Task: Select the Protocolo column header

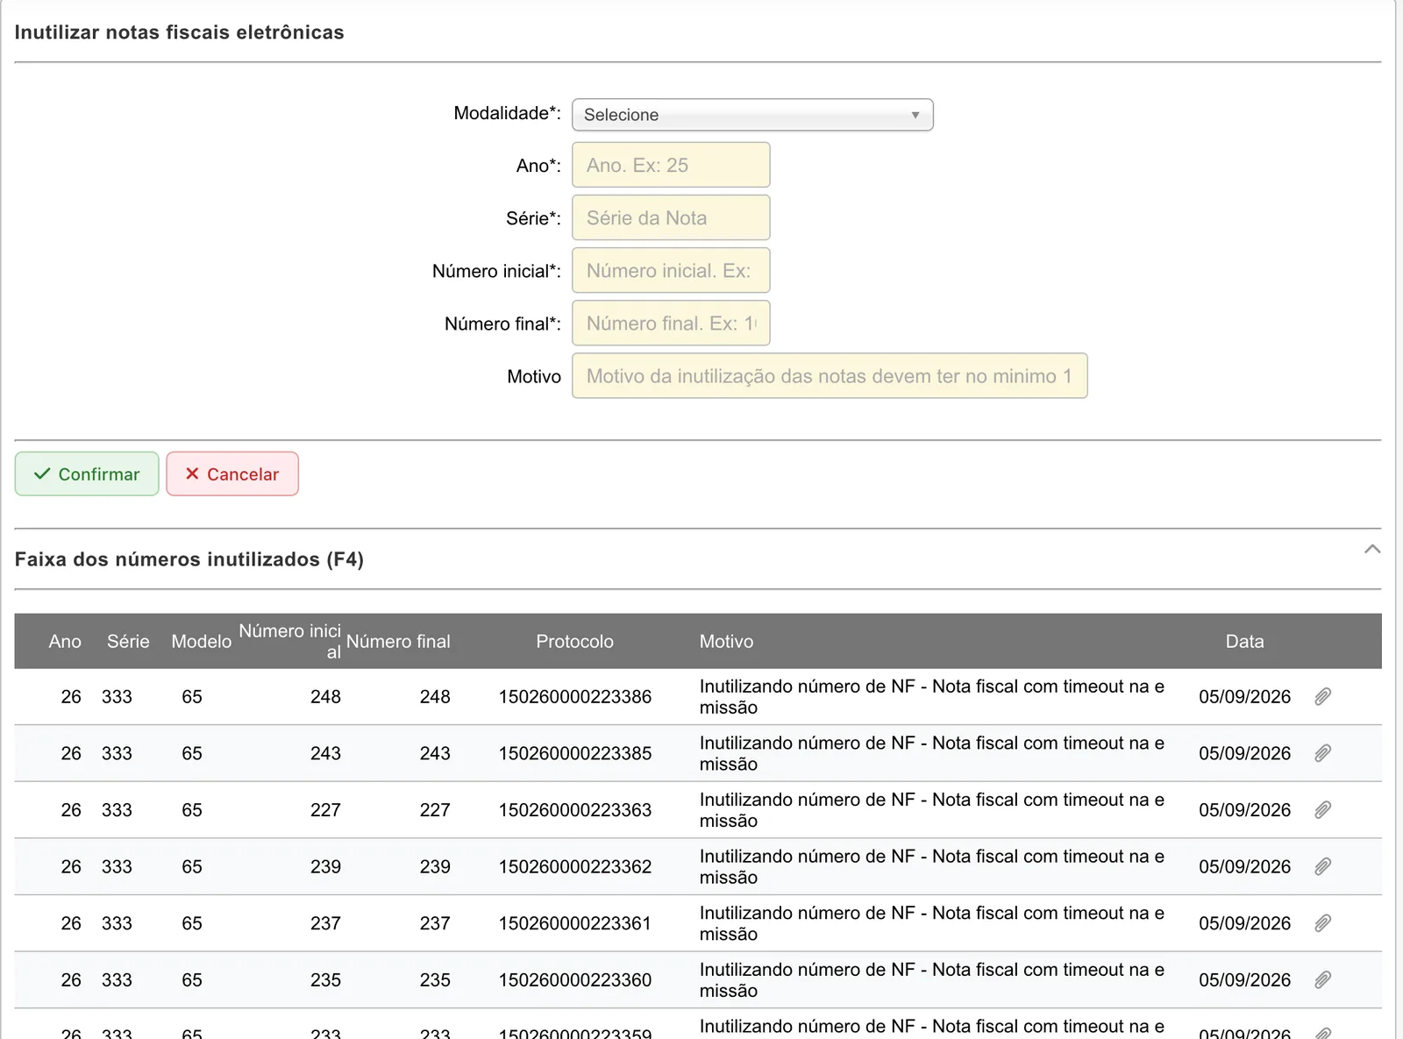Action: (x=575, y=642)
